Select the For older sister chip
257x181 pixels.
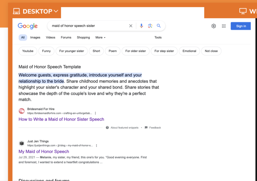tap(136, 51)
